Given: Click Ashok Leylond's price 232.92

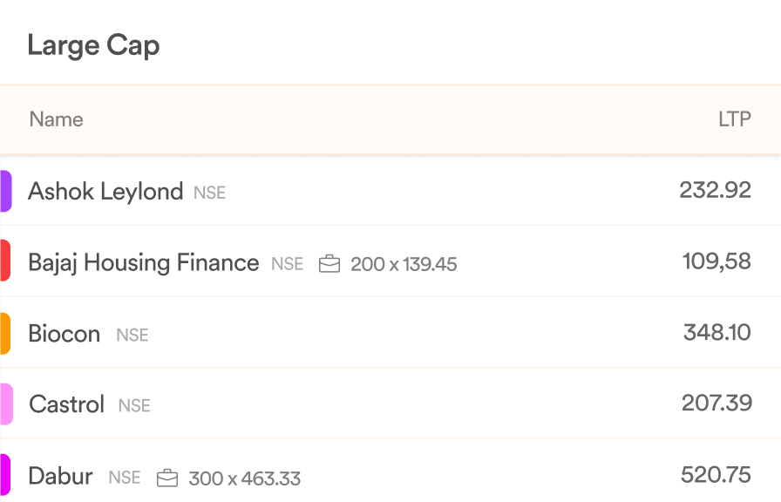Looking at the screenshot, I should click(716, 190).
